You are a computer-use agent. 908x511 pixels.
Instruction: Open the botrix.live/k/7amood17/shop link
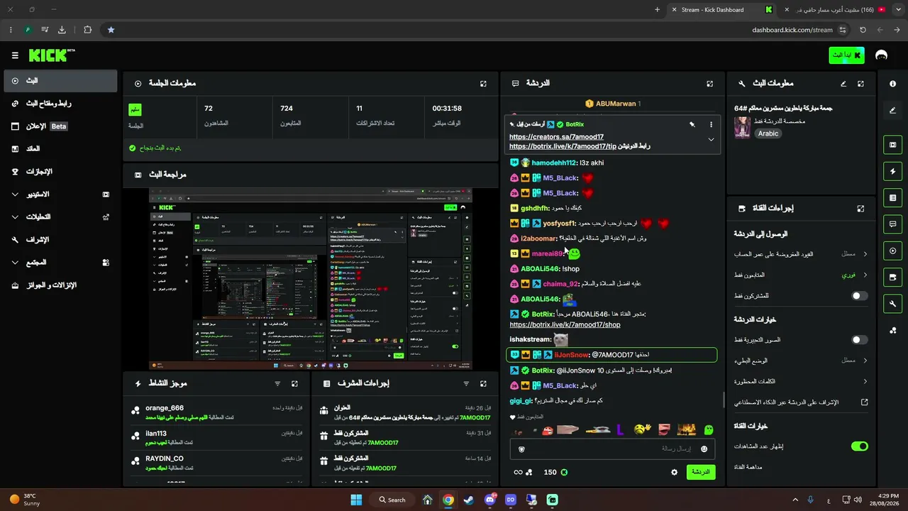pos(565,324)
